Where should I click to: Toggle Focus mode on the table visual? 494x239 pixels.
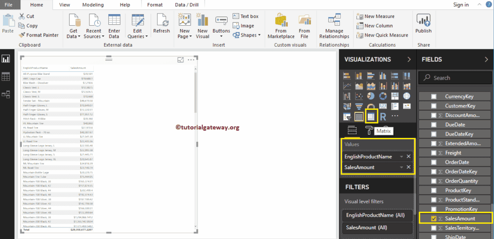(x=180, y=60)
